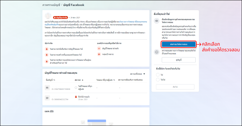Image resolution: width=242 pixels, height=126 pixels.
Task: Click the empty circle status icon for ไม่มีโฆษณาที่ถูกปฏิเสธ
Action: [x=76, y=88]
